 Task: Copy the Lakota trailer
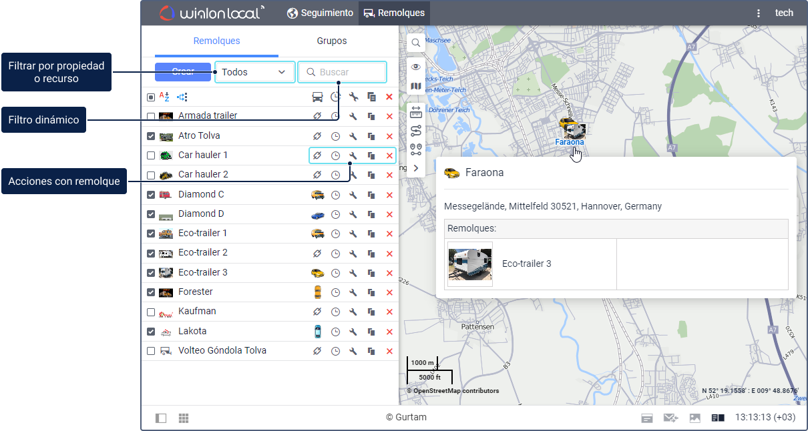coord(371,332)
